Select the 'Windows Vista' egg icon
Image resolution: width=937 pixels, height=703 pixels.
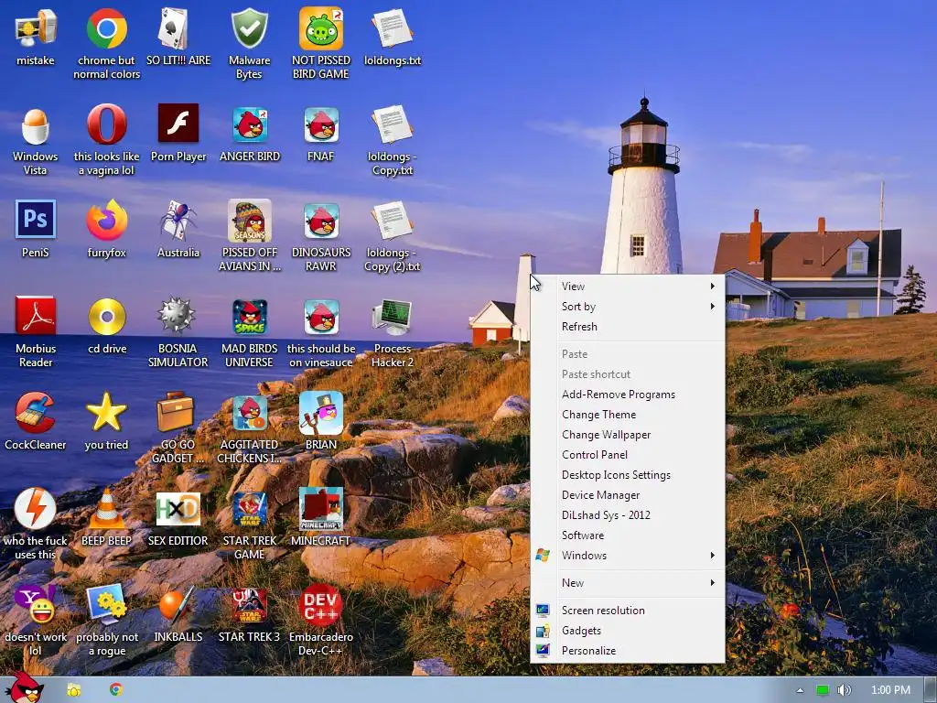coord(36,124)
